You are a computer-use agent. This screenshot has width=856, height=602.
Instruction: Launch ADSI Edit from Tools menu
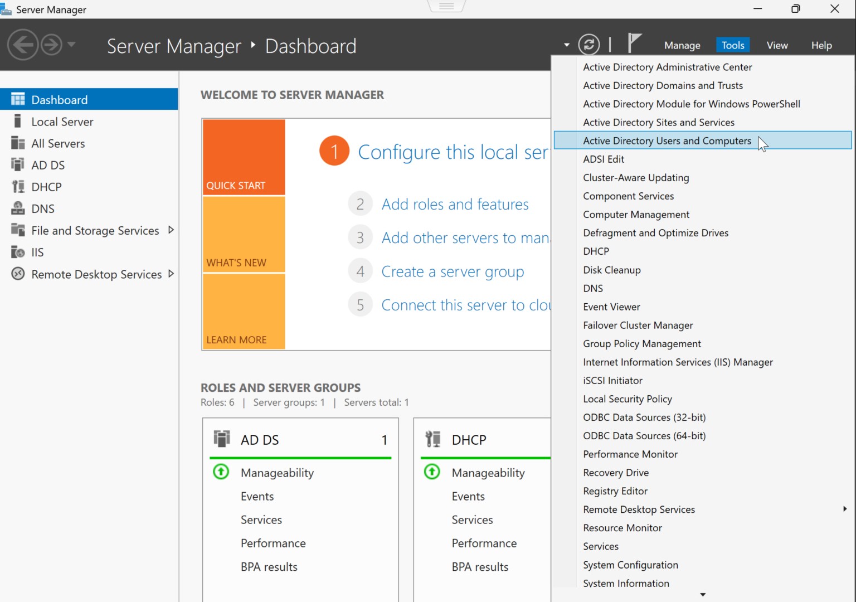703,159
